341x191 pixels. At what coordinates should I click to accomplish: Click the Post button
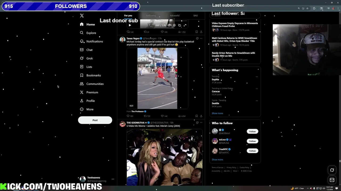pyautogui.click(x=95, y=120)
